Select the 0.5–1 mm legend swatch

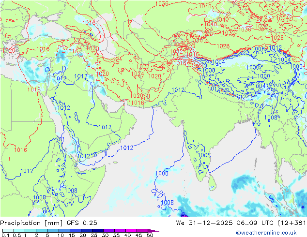(x=19, y=231)
